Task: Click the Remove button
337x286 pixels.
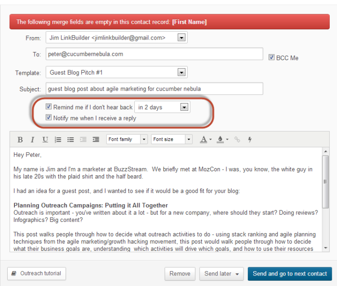Action: (x=180, y=274)
